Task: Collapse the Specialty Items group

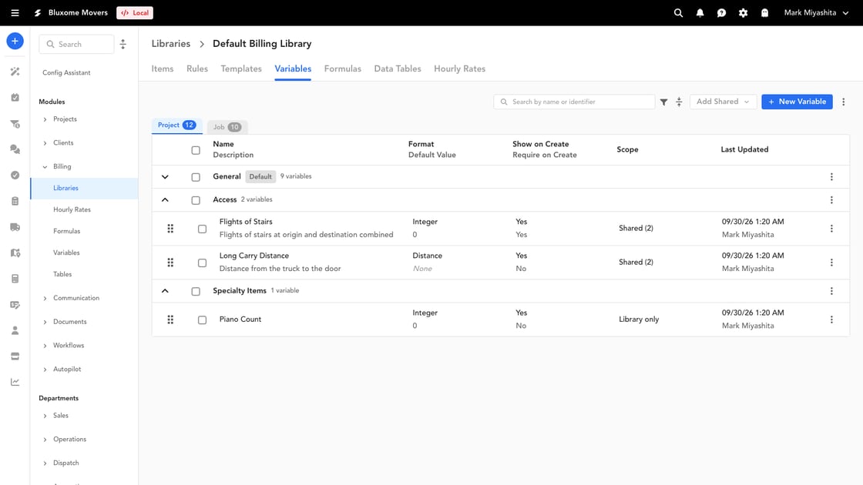Action: 165,291
